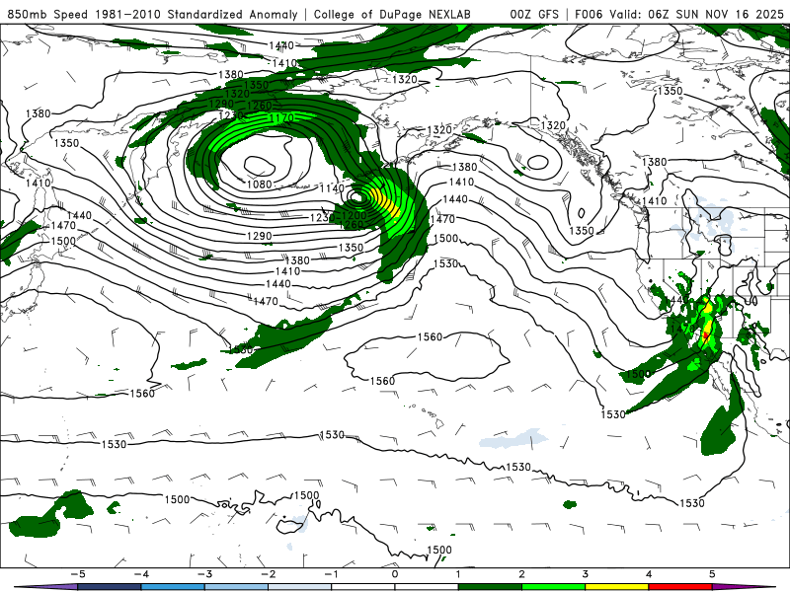Click the 1140 contour label
This screenshot has width=790, height=592.
point(332,188)
